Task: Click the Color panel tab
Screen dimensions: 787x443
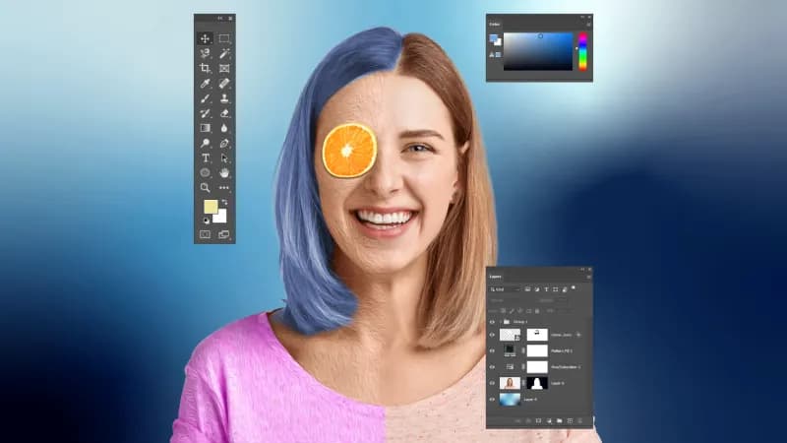Action: (495, 26)
